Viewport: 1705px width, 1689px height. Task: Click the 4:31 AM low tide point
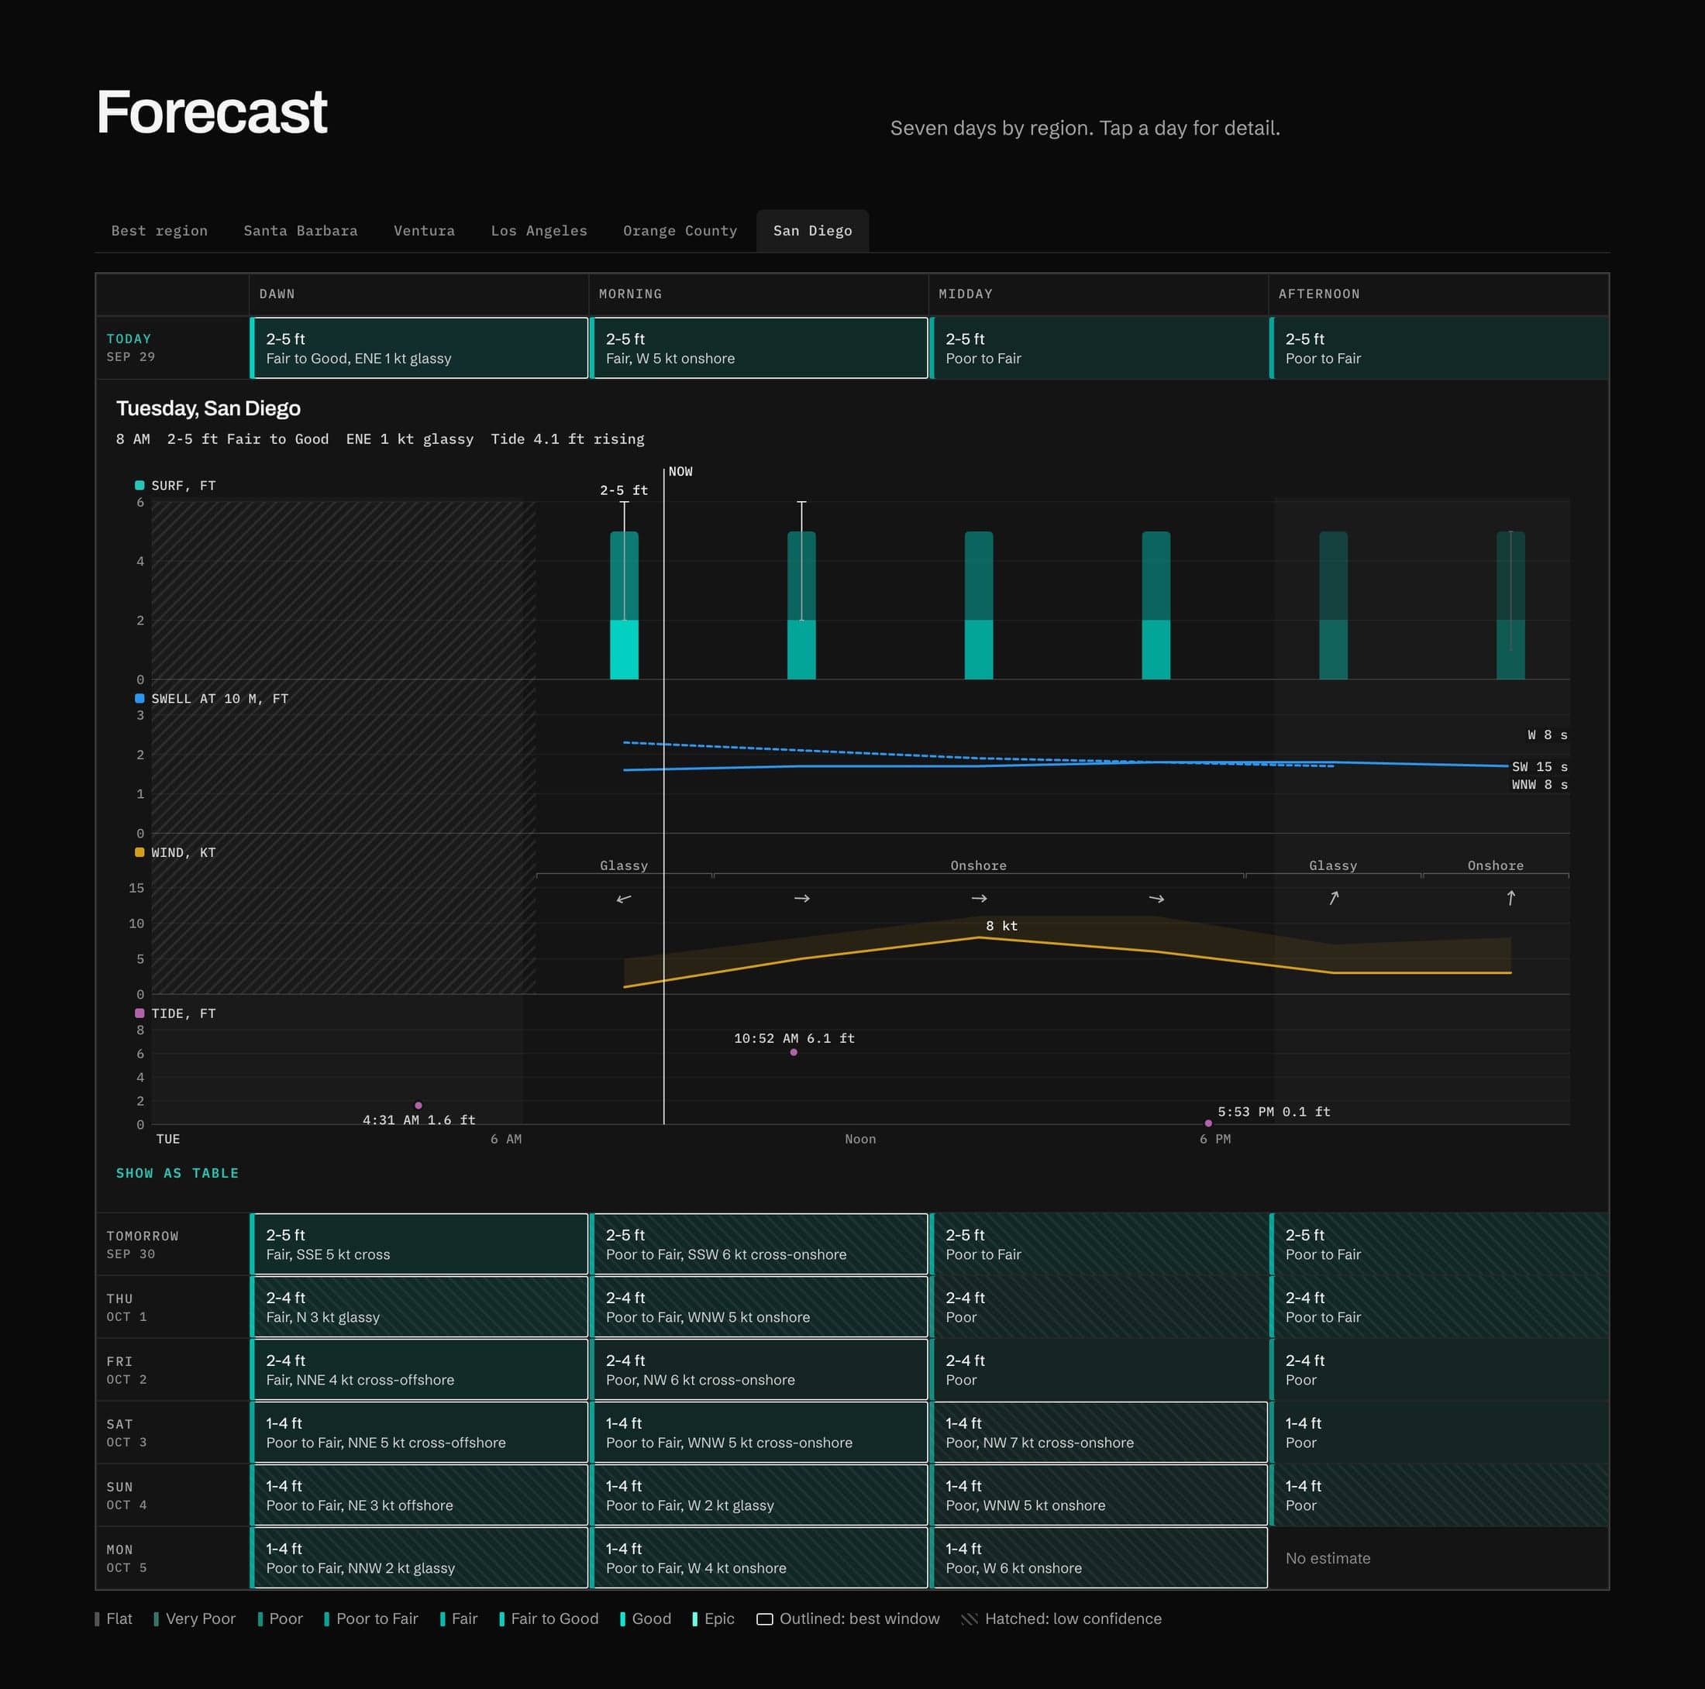click(x=418, y=1105)
